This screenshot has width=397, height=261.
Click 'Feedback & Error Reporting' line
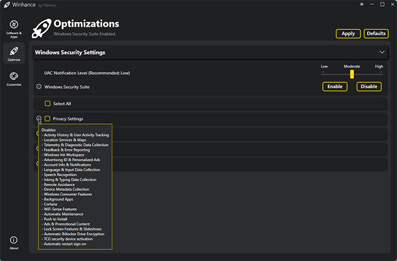coord(66,149)
